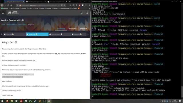
Task: Click the Version control breadcrumb link
Action: (x=11, y=25)
